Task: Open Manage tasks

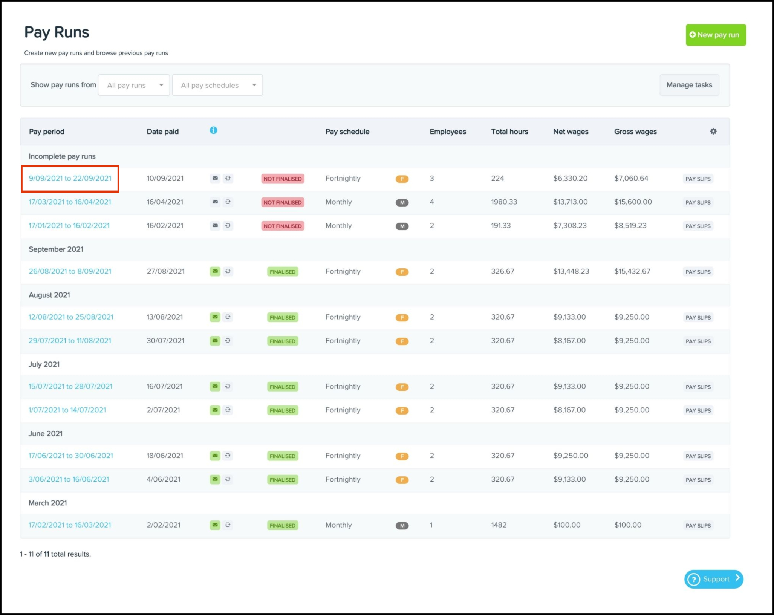Action: 689,85
